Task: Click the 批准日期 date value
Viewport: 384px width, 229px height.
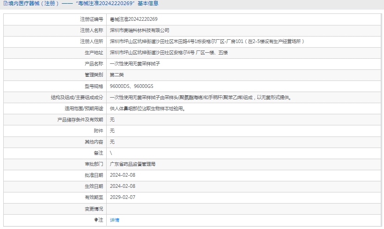Action: click(122, 175)
